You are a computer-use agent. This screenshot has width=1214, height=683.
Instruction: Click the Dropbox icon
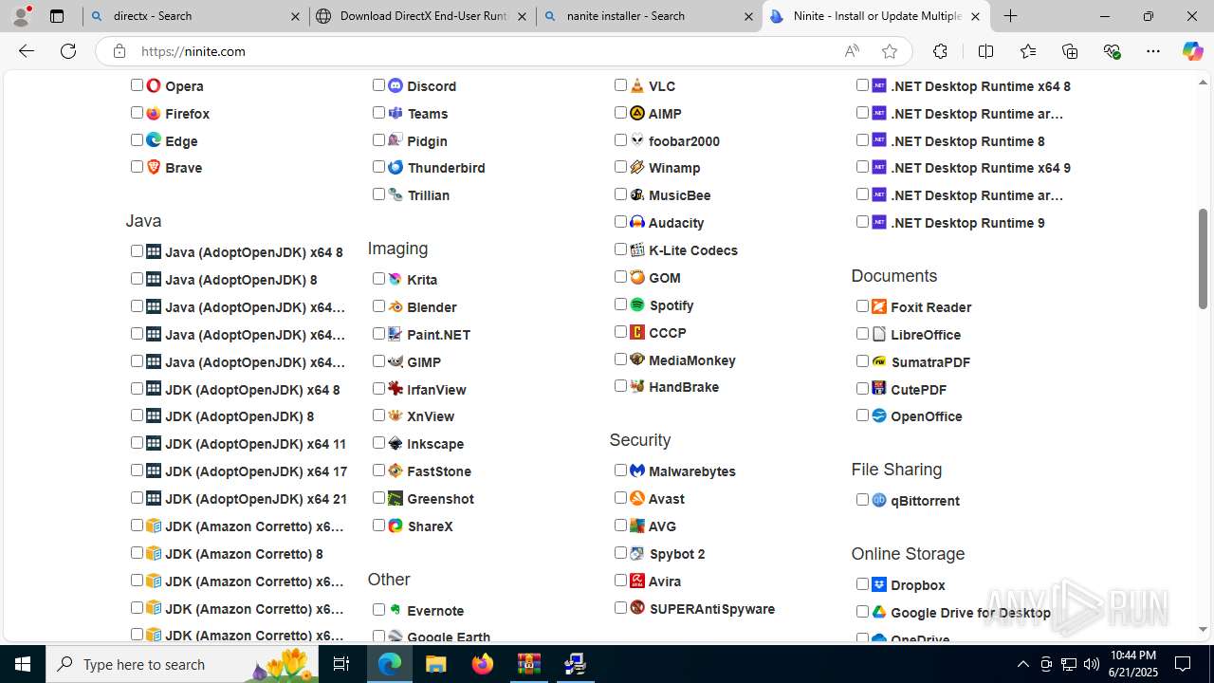tap(879, 584)
